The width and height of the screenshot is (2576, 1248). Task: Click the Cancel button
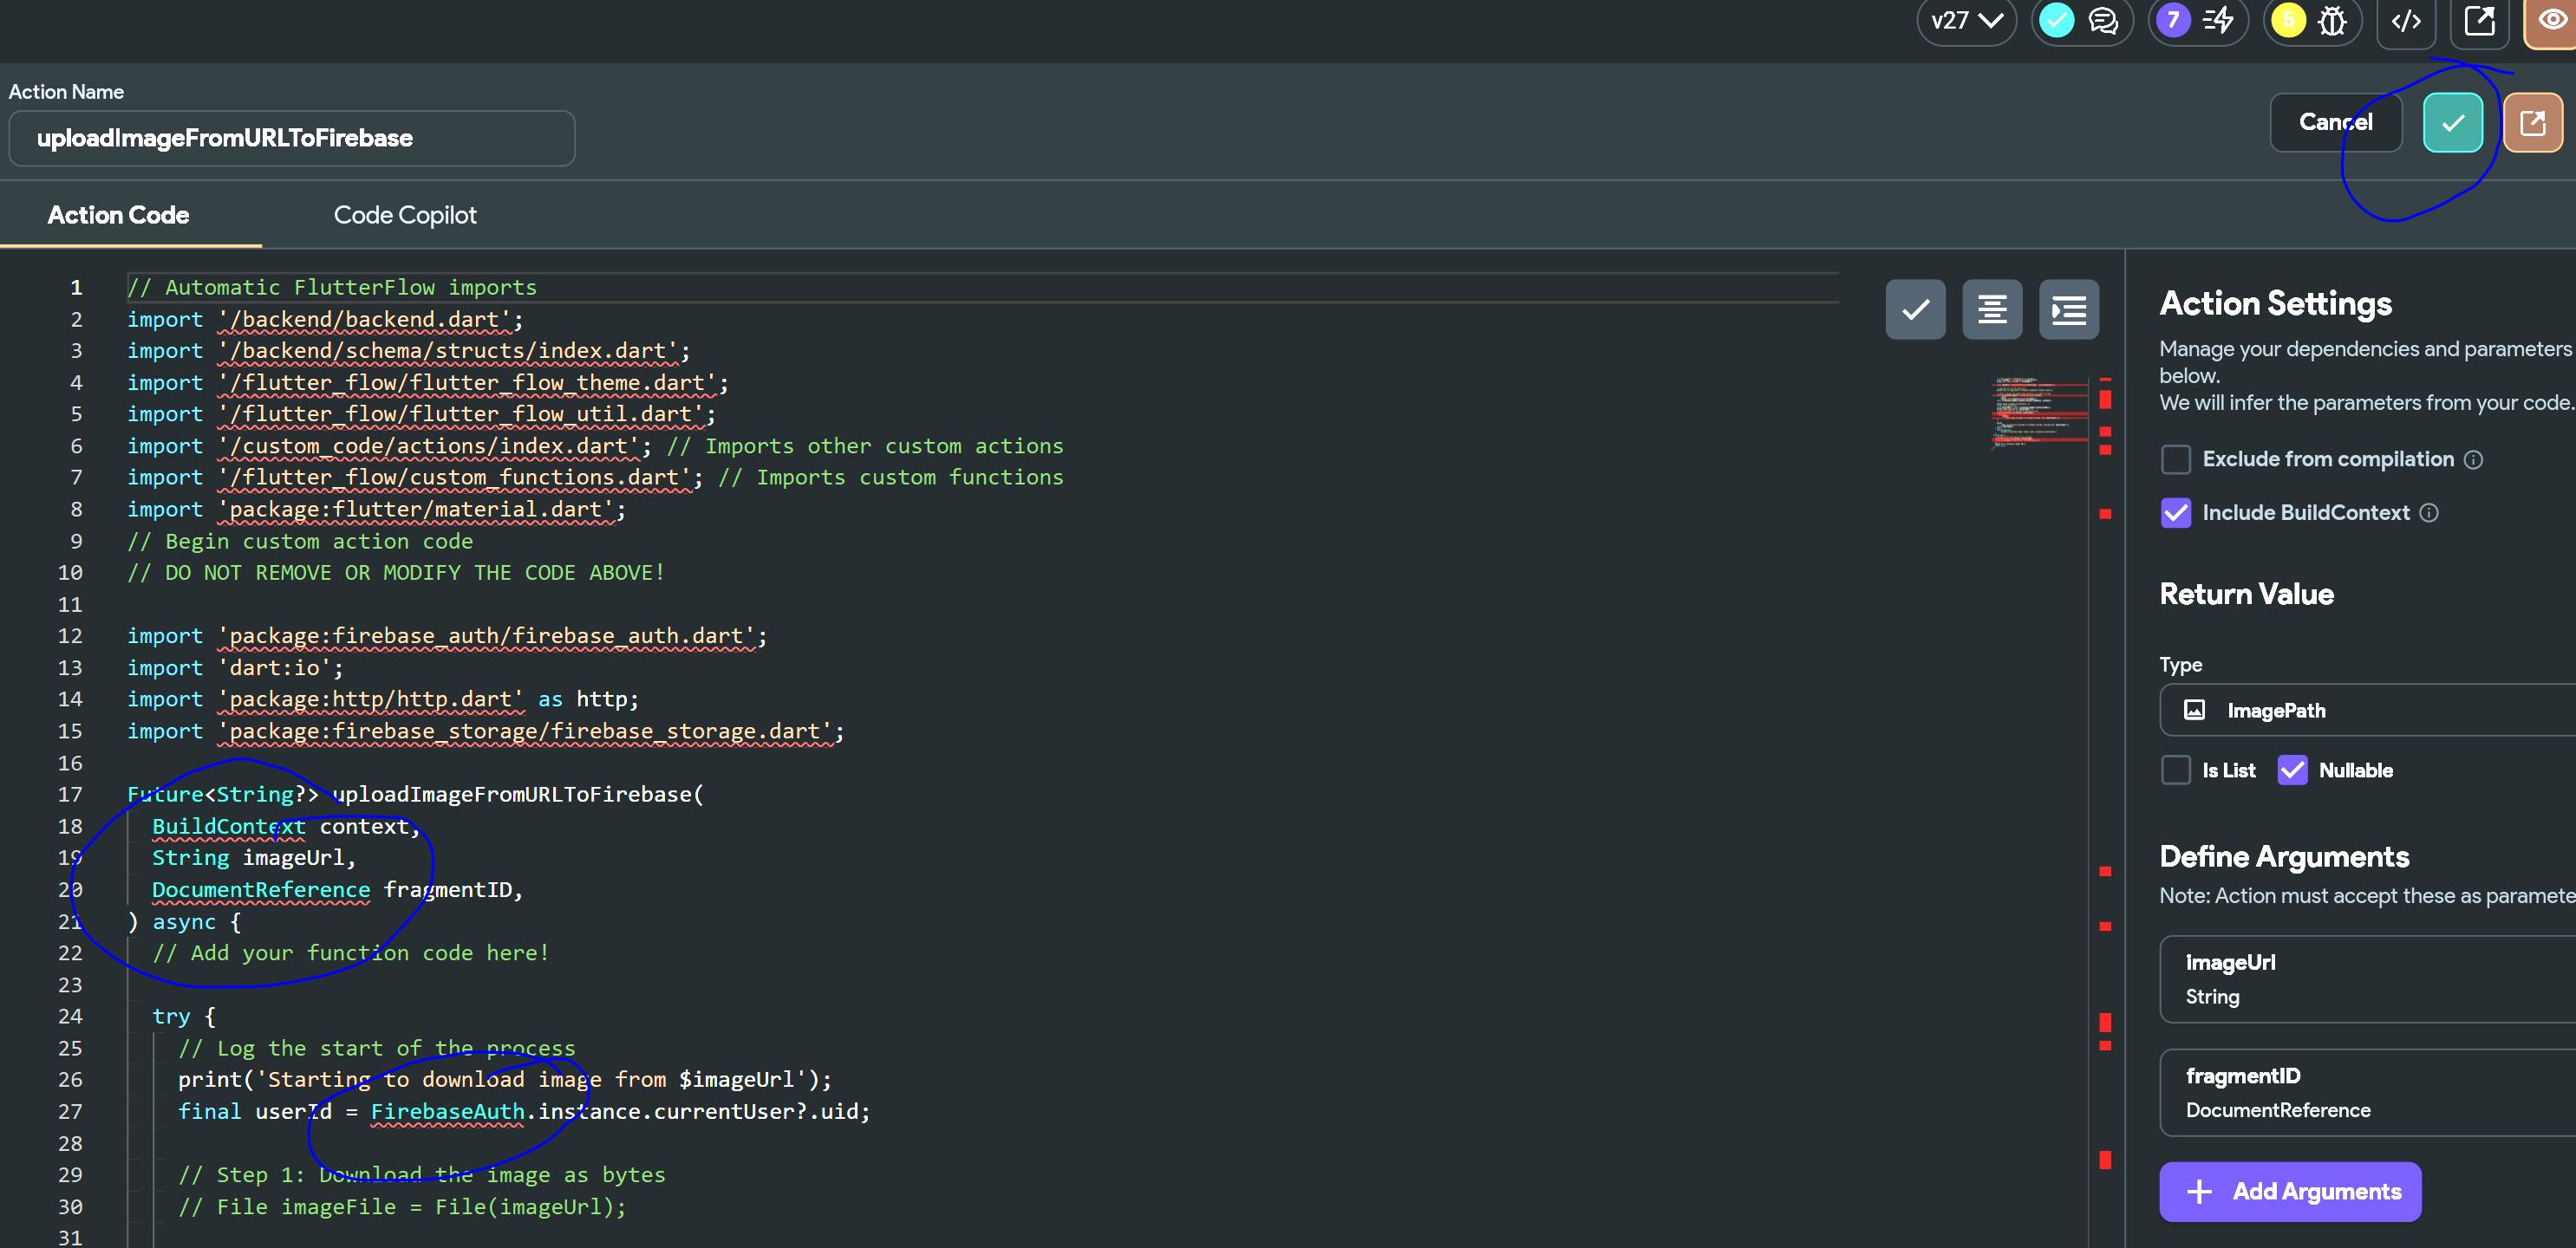pyautogui.click(x=2335, y=123)
